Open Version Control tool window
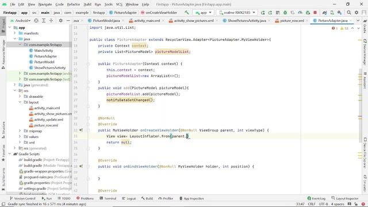Viewport: 368px width, 207px height. 22,198
